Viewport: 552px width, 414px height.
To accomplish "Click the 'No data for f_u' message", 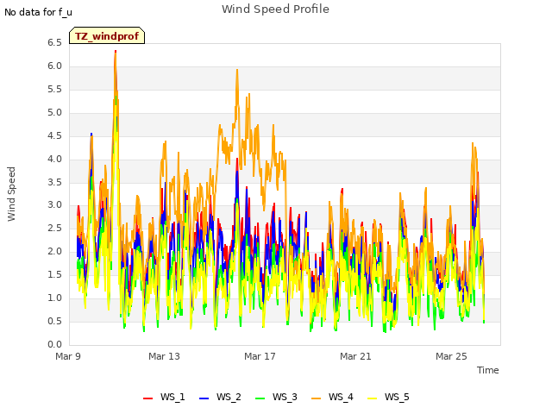I will 38,12.
